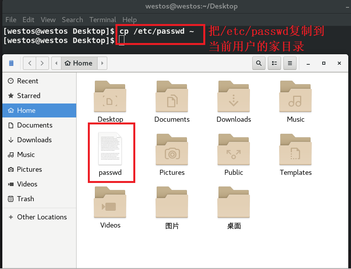Open the hamburger menu in file manager

point(290,63)
